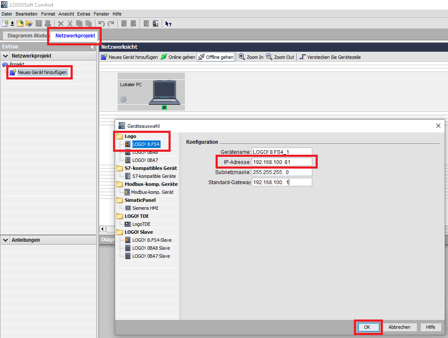The height and width of the screenshot is (338, 448).
Task: Click the Online gehen toolbar icon
Action: 164,57
